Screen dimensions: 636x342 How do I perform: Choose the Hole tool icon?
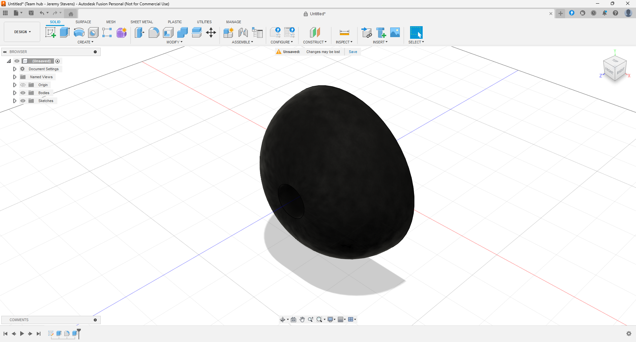point(93,32)
